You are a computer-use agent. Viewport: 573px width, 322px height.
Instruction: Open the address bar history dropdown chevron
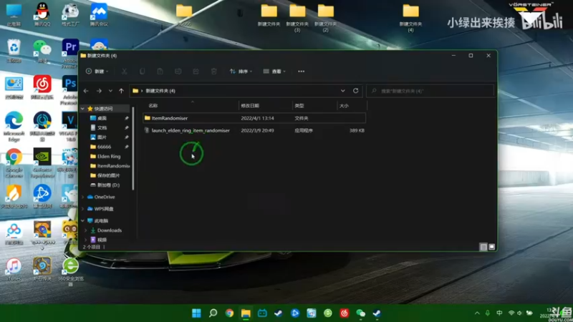pyautogui.click(x=343, y=91)
